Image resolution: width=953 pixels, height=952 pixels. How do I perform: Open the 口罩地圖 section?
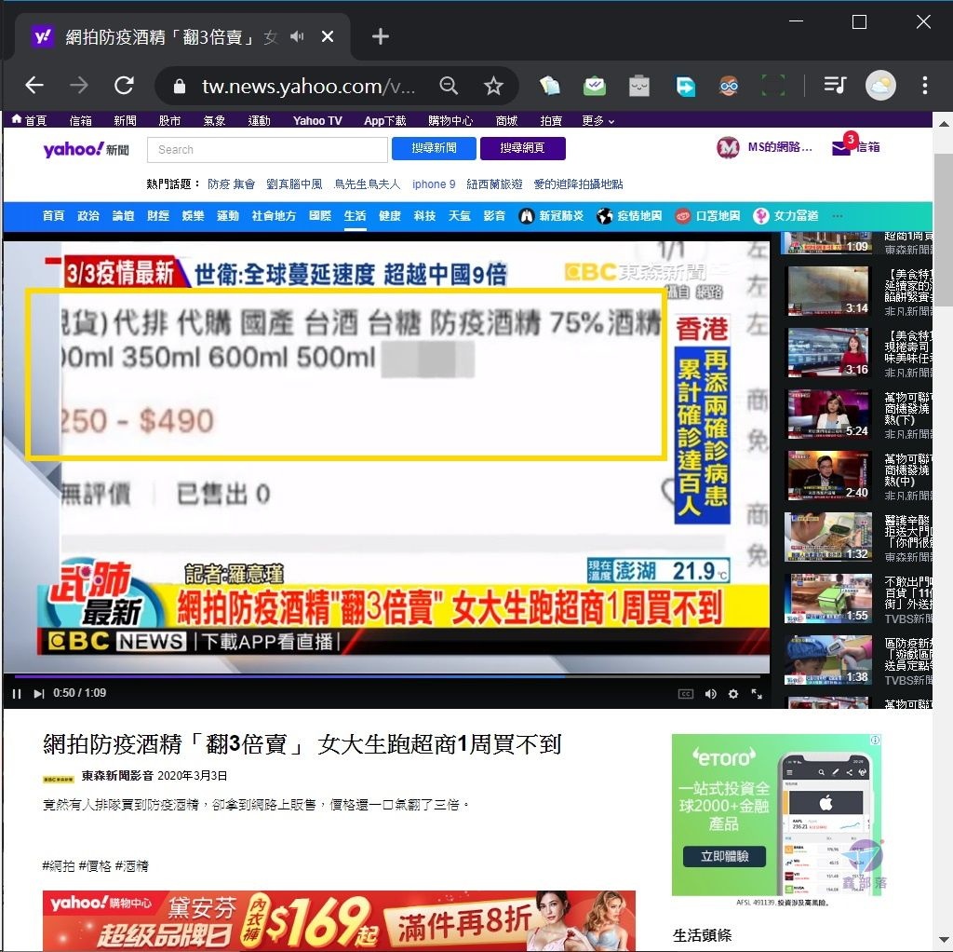[x=707, y=216]
